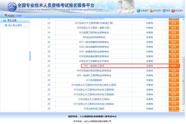Click 选择 for 044注册城乡规划师职业资格考试
This screenshot has width=186, height=124.
(174, 71)
